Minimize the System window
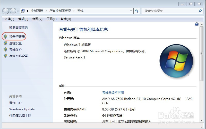The height and width of the screenshot is (129, 206). point(182,4)
